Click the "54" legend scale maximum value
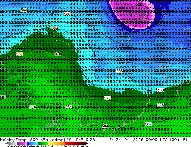This screenshot has height=147, width=191. point(87,146)
